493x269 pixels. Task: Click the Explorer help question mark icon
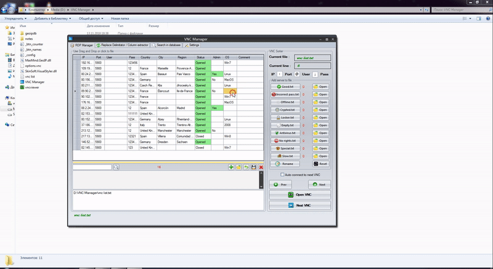click(488, 18)
